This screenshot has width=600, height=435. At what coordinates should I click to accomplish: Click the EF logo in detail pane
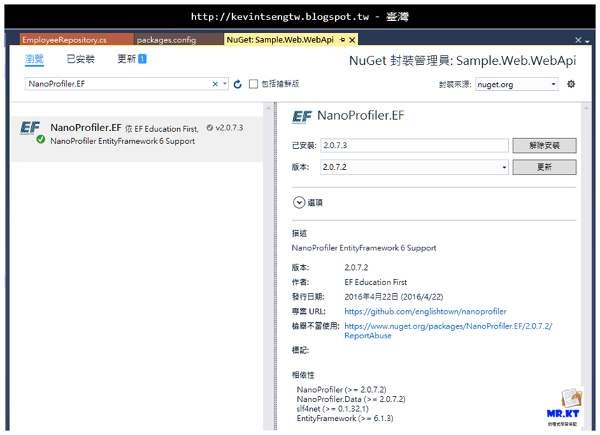pyautogui.click(x=302, y=116)
